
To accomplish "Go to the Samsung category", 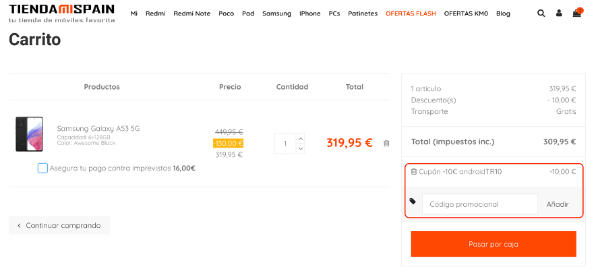I will (276, 13).
